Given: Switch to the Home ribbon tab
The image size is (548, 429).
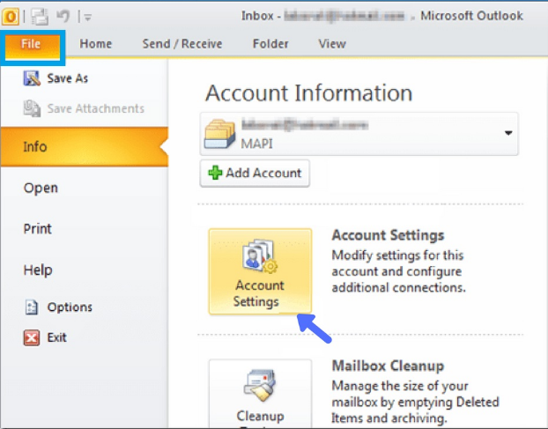Looking at the screenshot, I should click(96, 44).
